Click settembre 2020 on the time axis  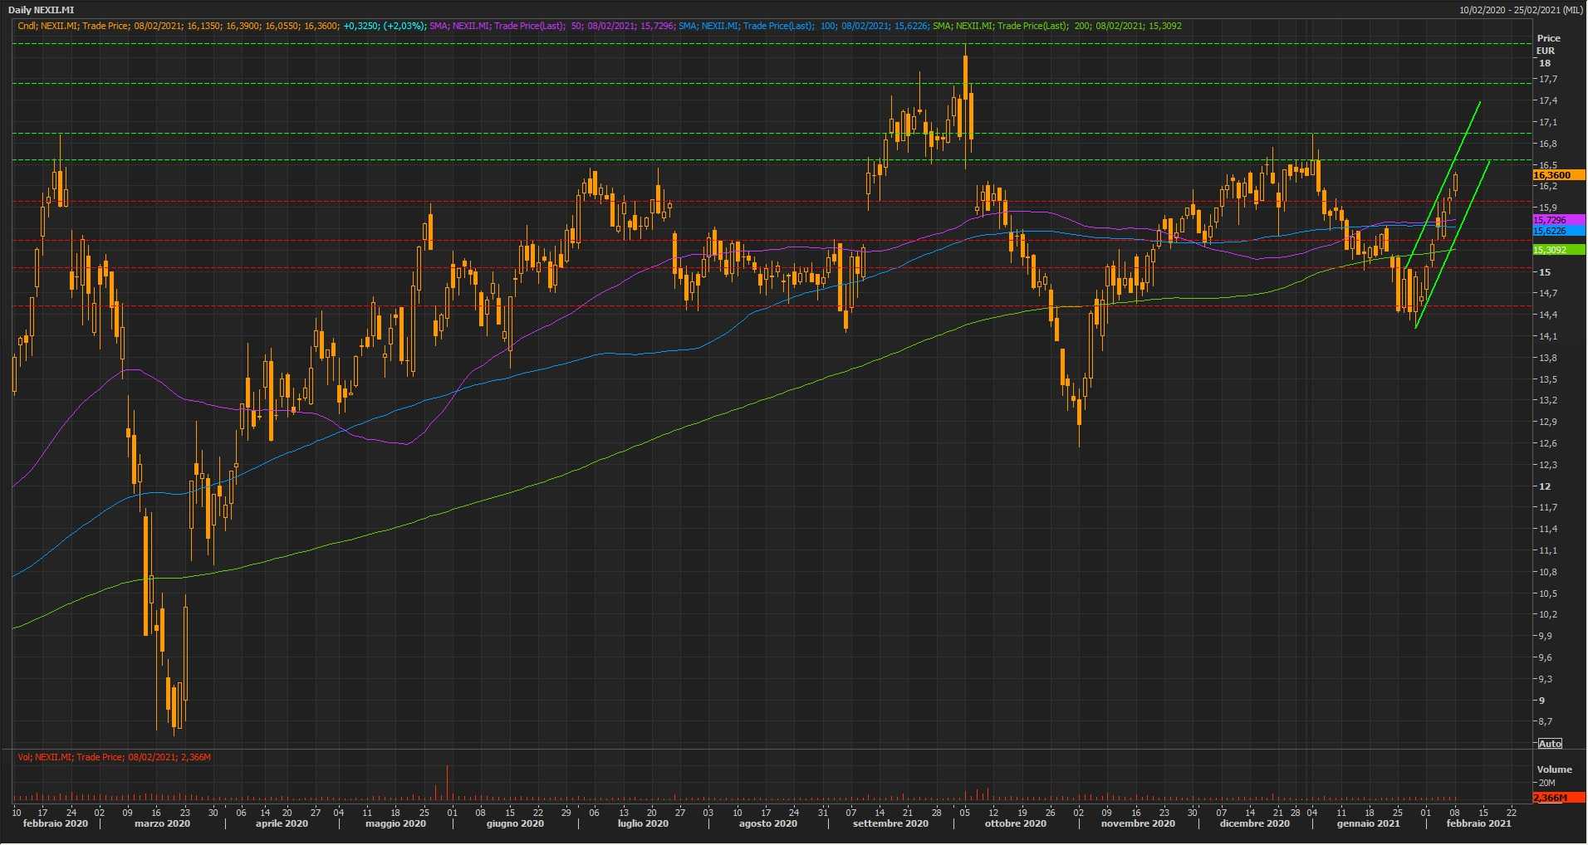pos(890,823)
